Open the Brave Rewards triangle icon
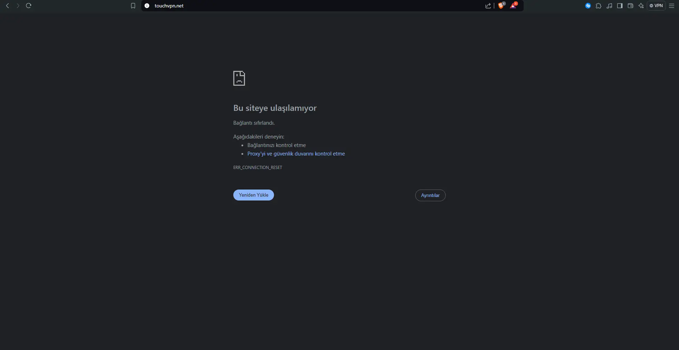679x350 pixels. tap(513, 5)
